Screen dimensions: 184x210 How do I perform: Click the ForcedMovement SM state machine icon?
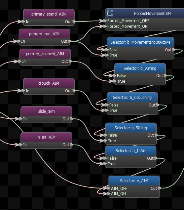tap(110, 13)
